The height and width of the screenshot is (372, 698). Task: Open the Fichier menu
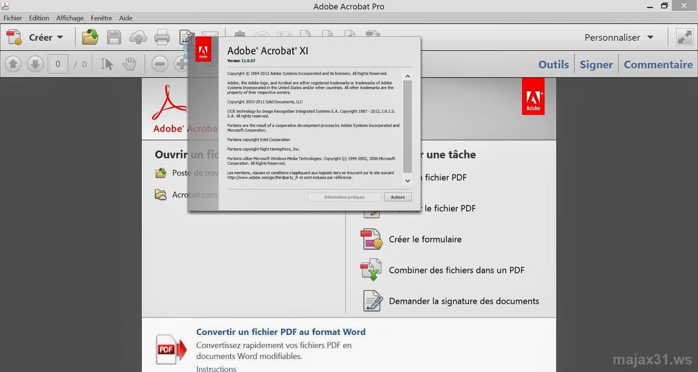[13, 18]
